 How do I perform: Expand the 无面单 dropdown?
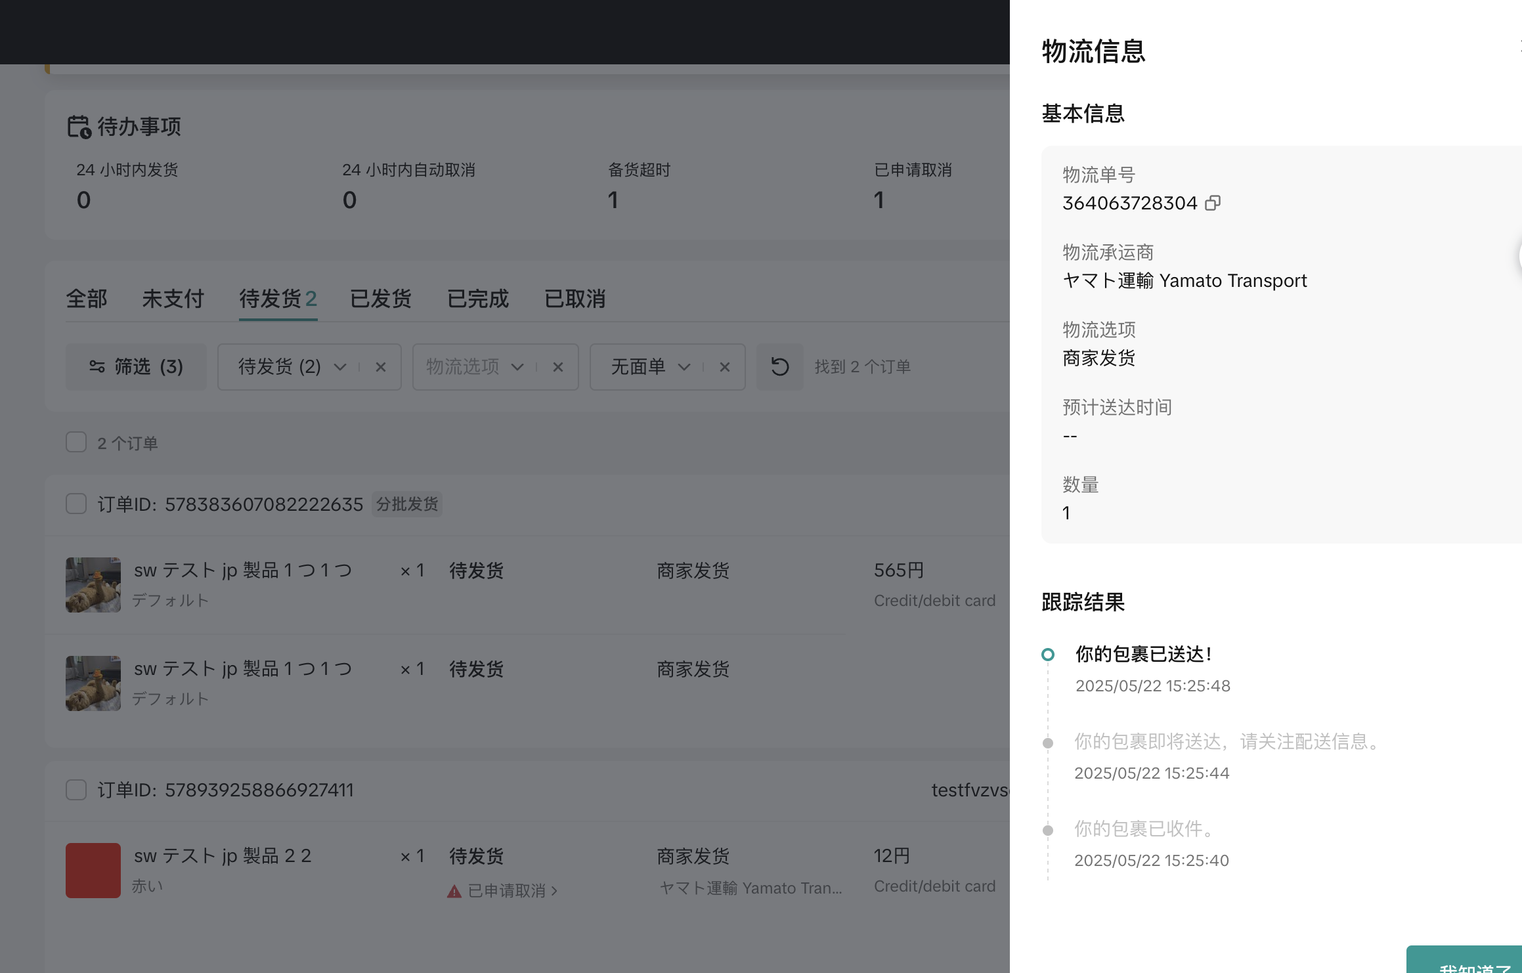tap(684, 367)
